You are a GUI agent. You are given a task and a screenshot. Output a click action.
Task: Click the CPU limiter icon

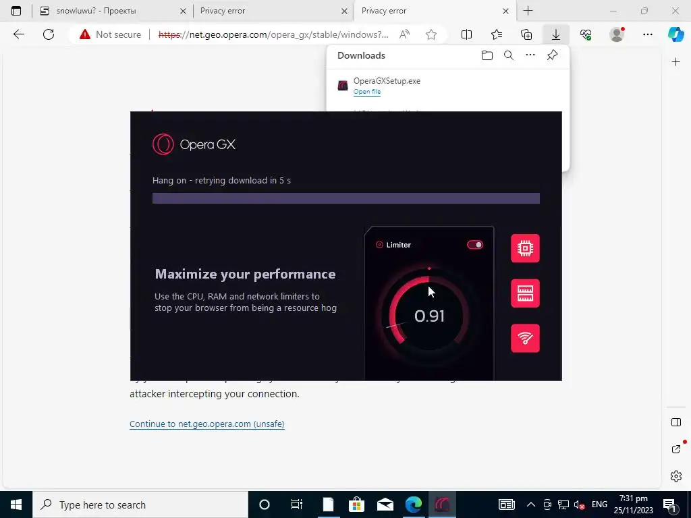pyautogui.click(x=525, y=248)
